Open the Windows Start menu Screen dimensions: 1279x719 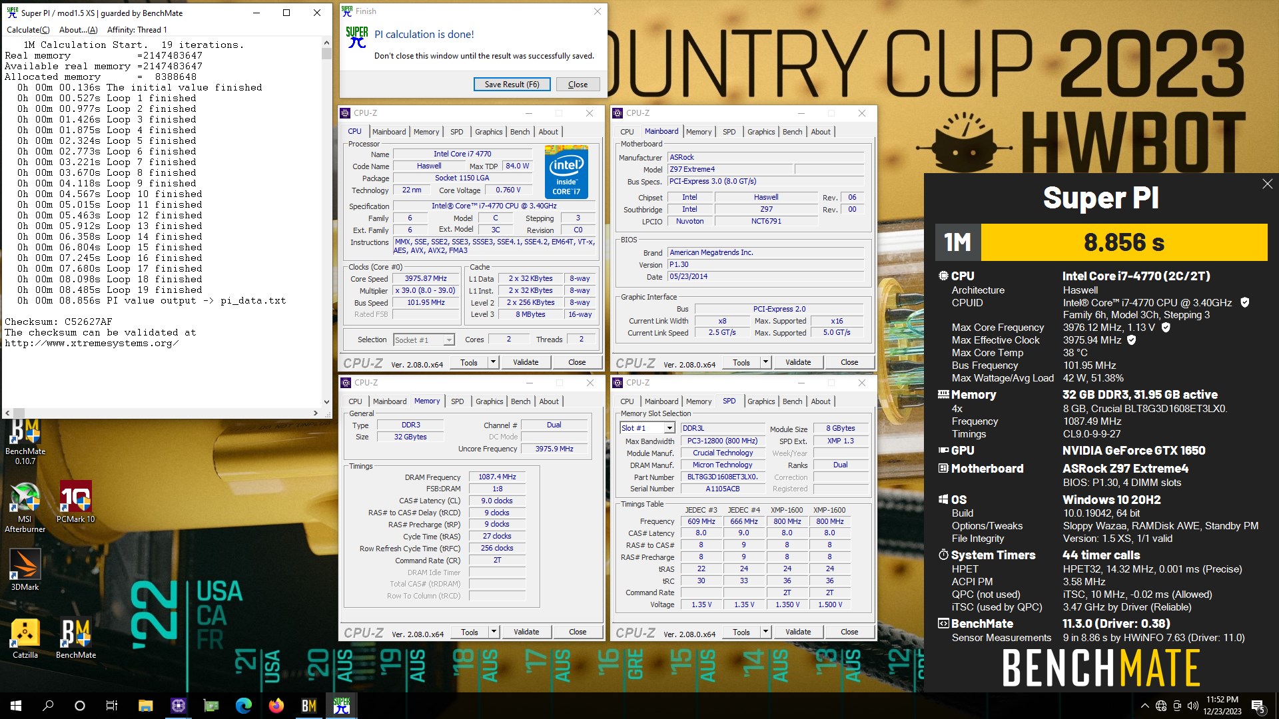coord(16,706)
